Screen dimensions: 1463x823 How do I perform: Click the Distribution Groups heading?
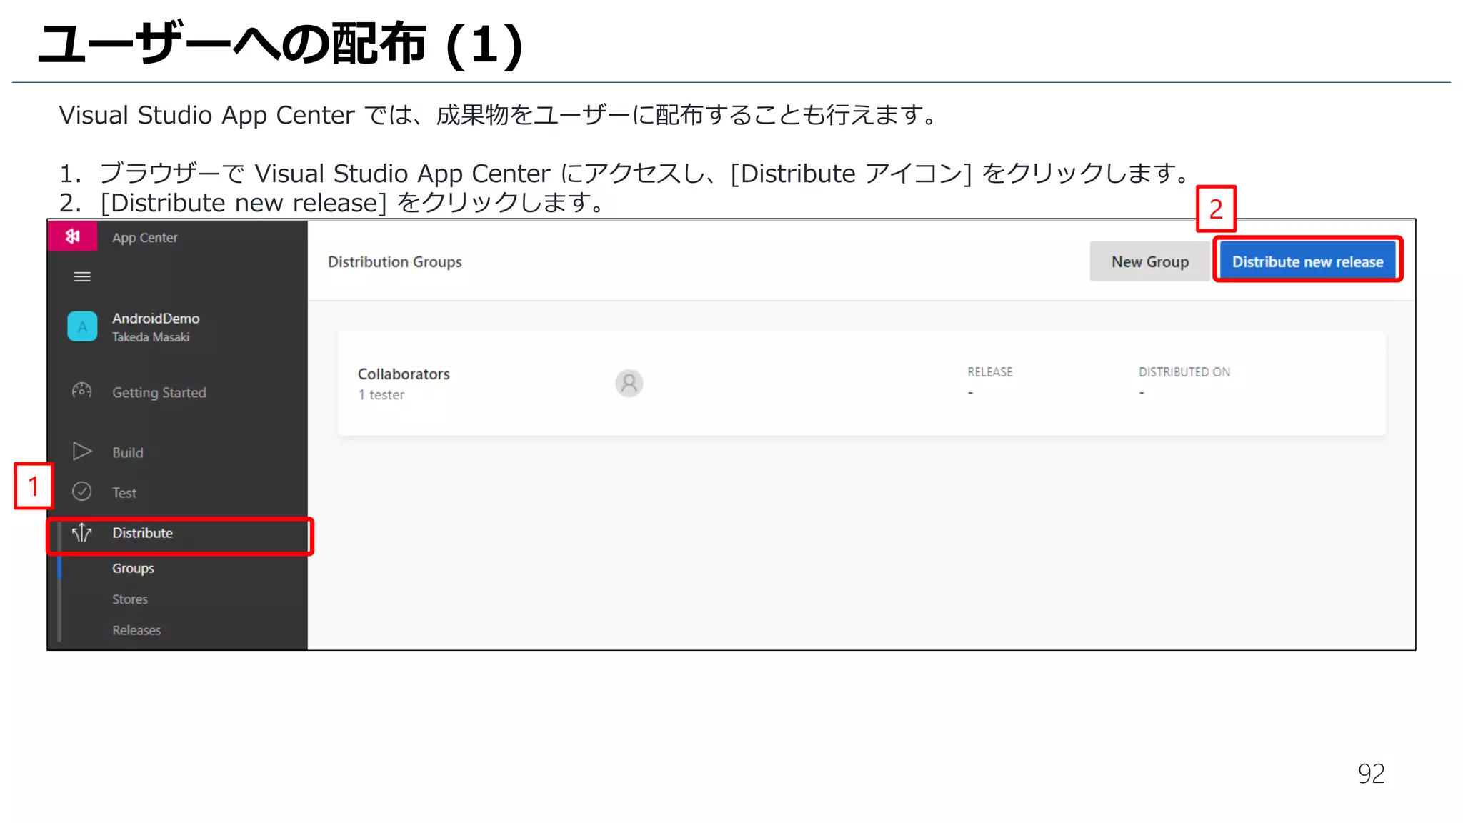click(395, 262)
